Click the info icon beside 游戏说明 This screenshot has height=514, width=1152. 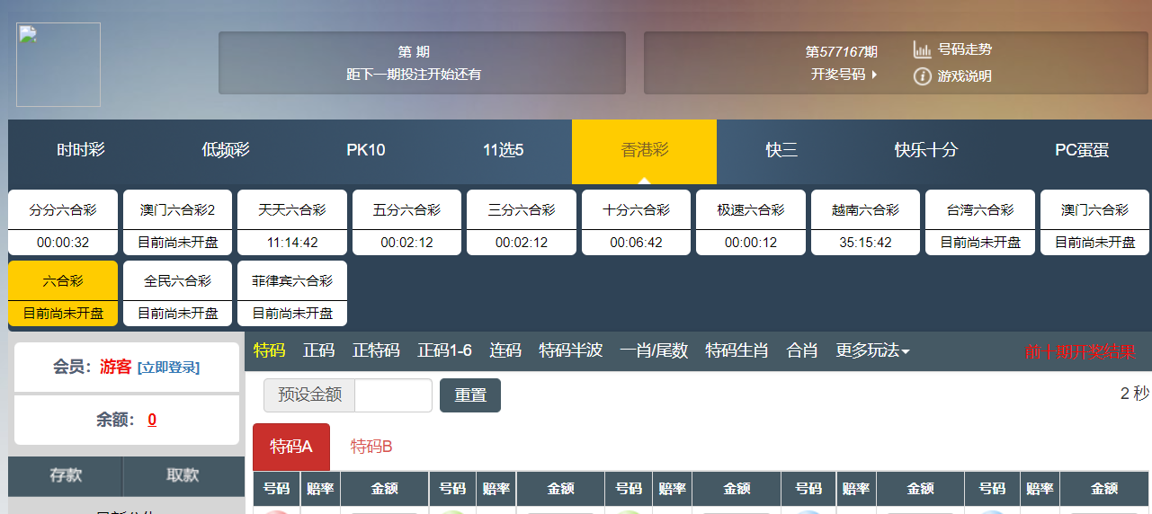click(x=922, y=76)
